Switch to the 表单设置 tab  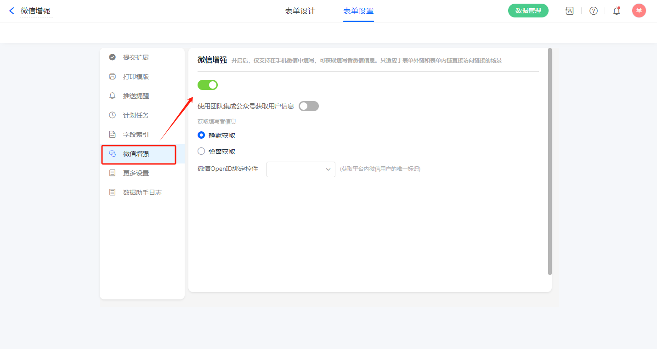click(x=358, y=11)
